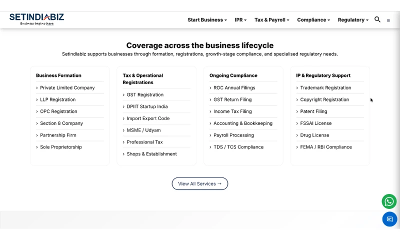Click the Business Formation card heading
This screenshot has height=240, width=400.
coord(58,75)
